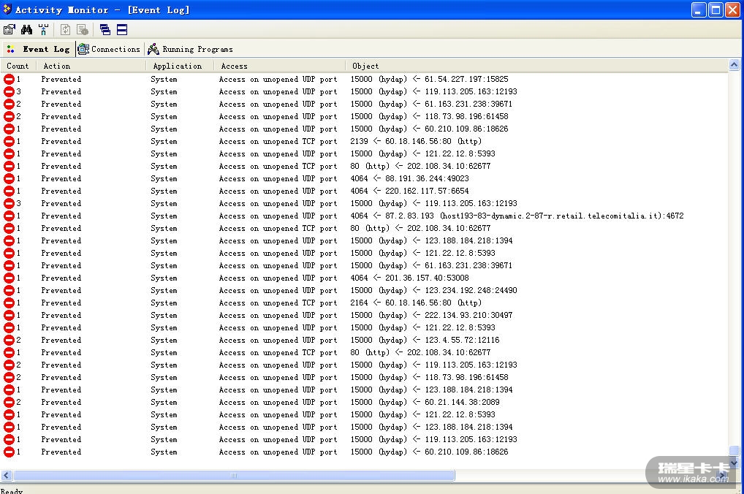
Task: Click the red icon on 222.134.93.210:30497 row
Action: coord(9,315)
